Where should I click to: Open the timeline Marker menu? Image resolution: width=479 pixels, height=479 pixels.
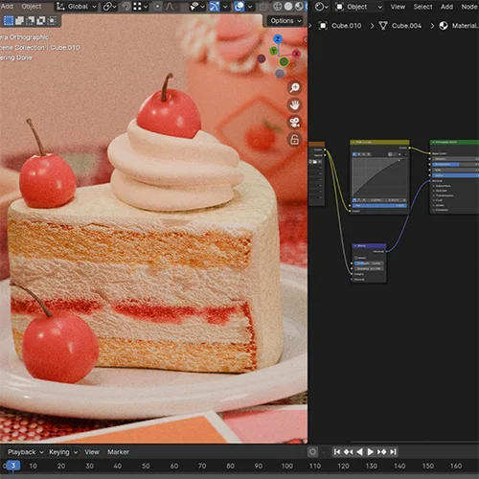pos(118,452)
